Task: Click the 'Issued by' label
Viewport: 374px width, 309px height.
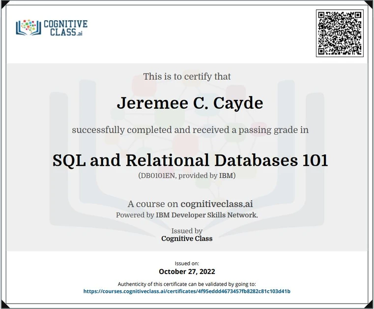Action: (187, 231)
